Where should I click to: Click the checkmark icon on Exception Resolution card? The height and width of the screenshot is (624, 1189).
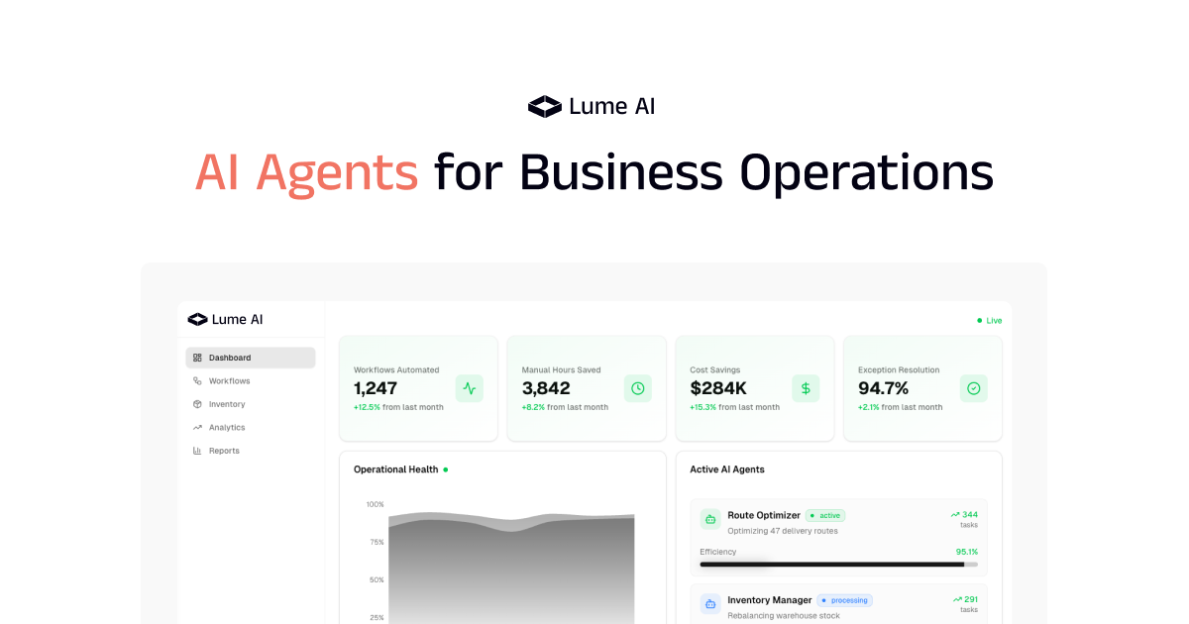[x=973, y=388]
